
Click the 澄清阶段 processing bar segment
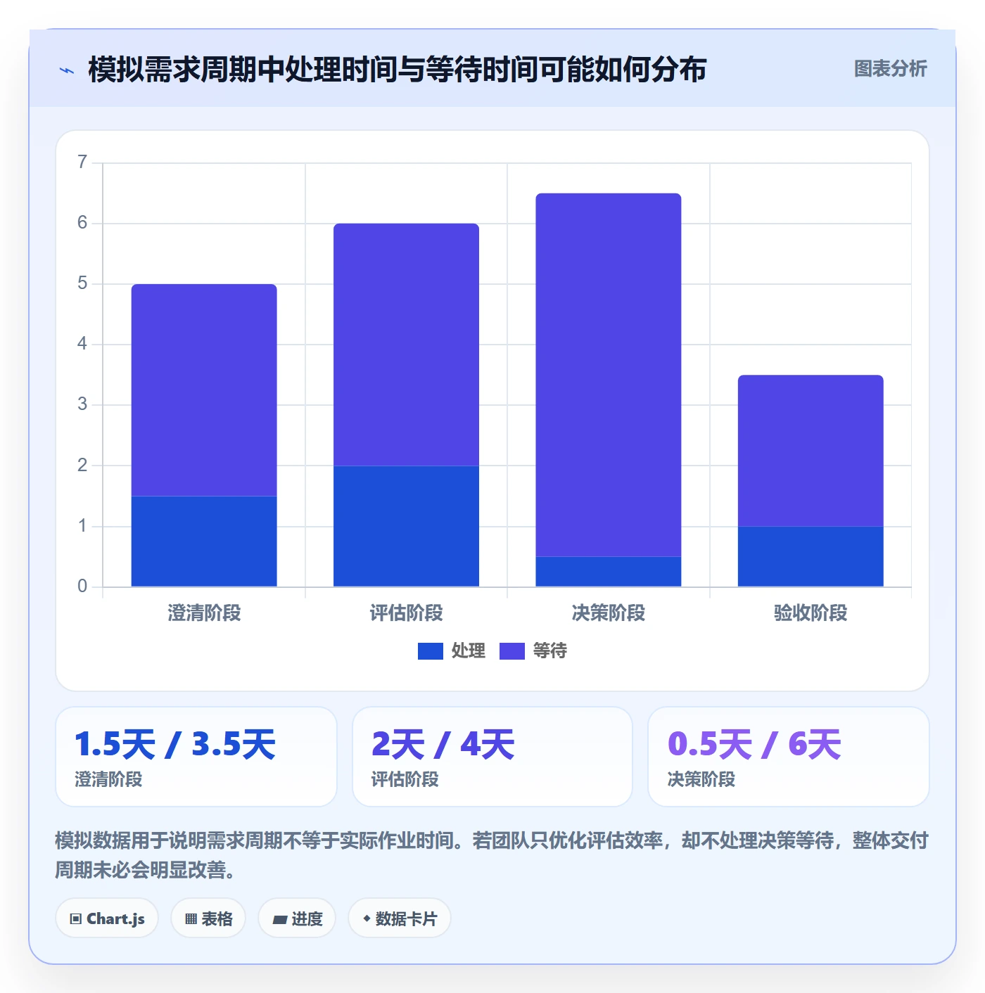(204, 542)
